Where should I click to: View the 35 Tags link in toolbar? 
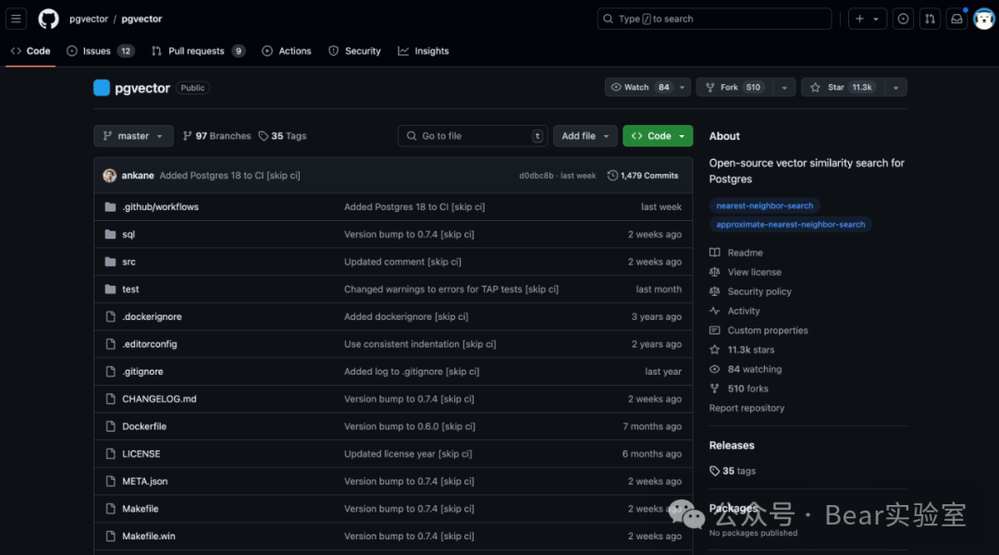282,136
